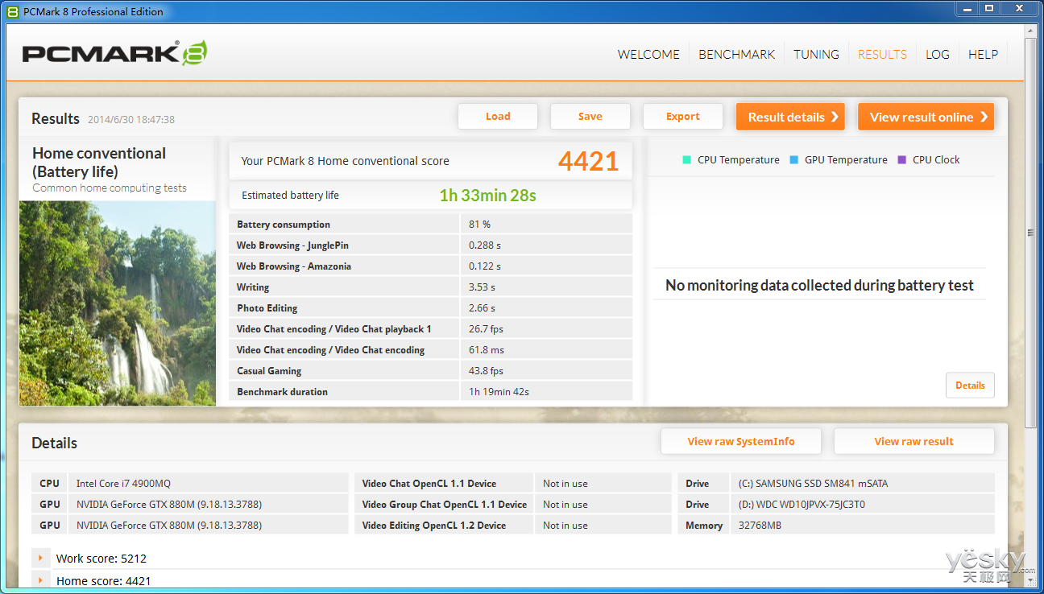Click Video Chat playback 1 row label
Image resolution: width=1044 pixels, height=594 pixels.
(334, 329)
